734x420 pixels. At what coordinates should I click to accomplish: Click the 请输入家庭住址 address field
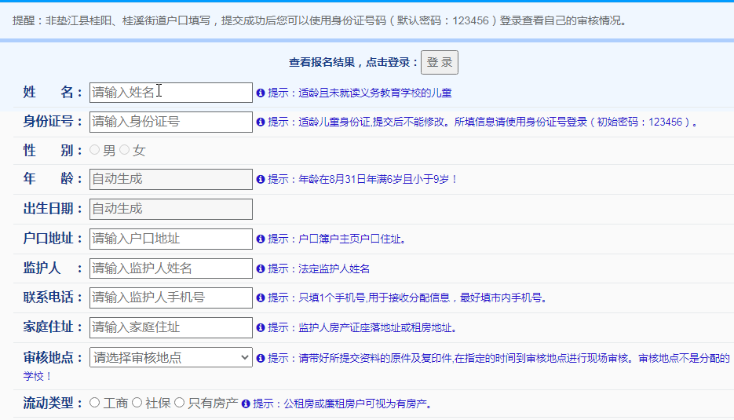pyautogui.click(x=171, y=327)
